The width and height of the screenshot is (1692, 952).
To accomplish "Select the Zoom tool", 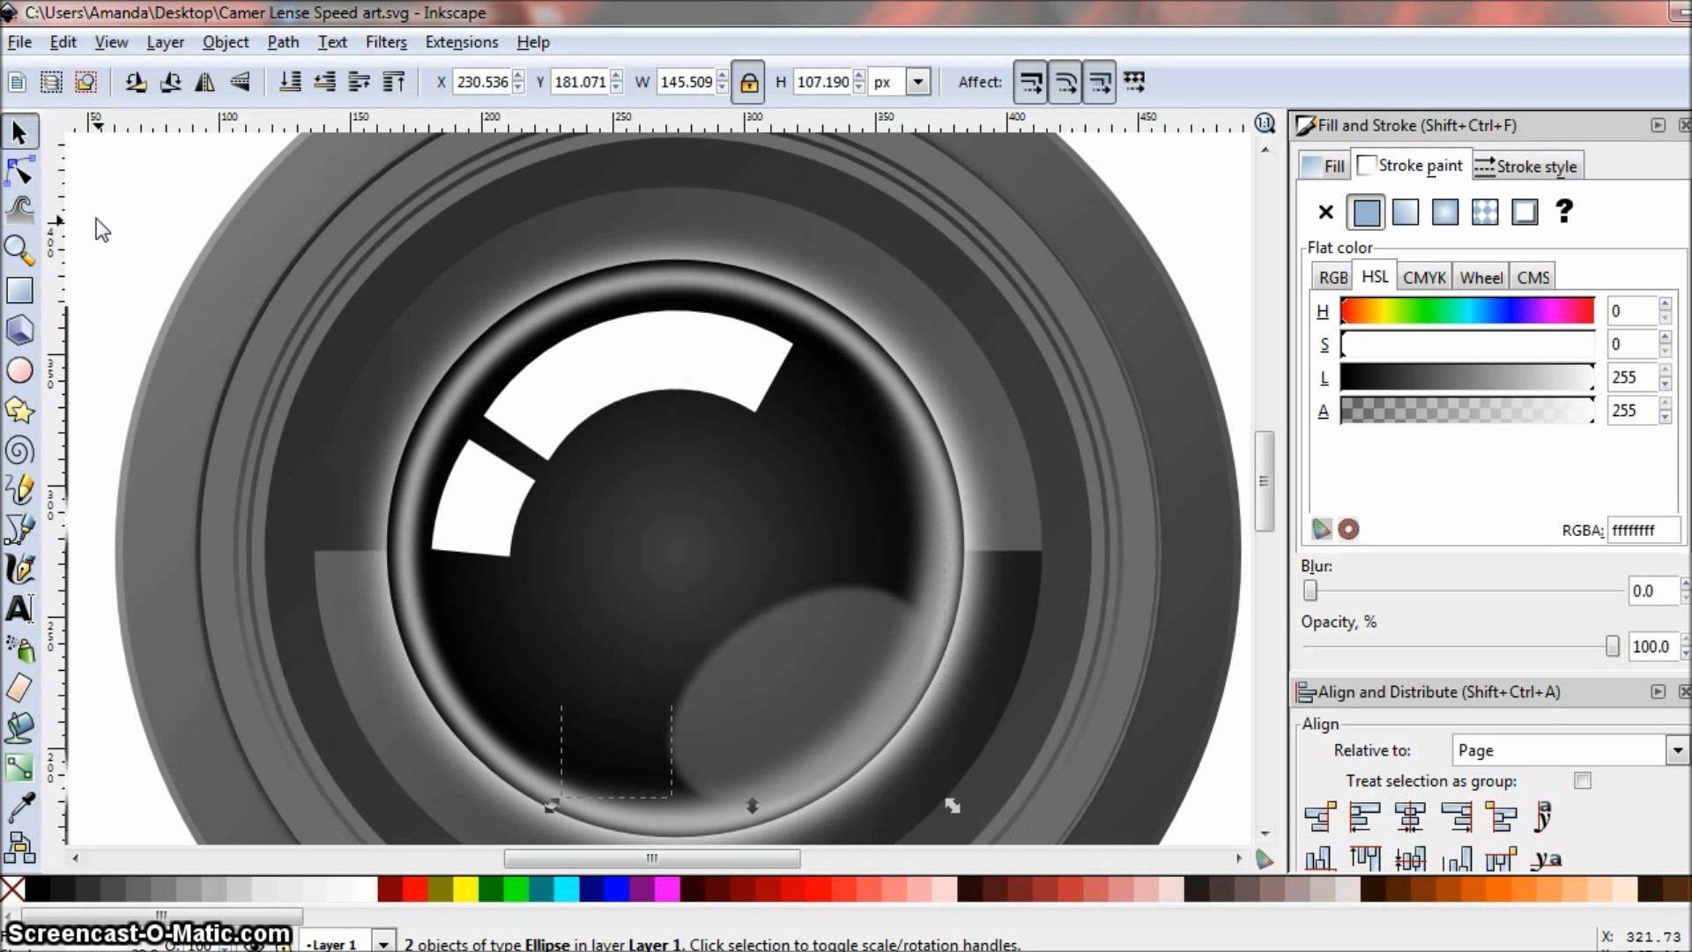I will 19,250.
